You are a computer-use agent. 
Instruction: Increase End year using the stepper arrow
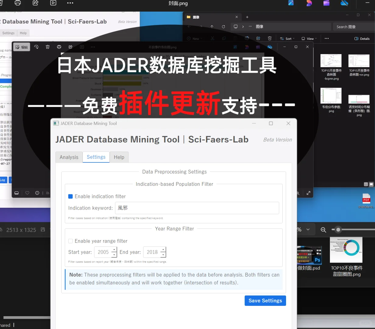[163, 250]
